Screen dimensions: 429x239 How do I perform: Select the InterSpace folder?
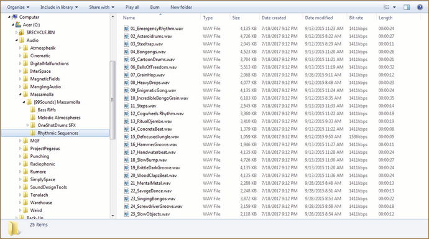pos(40,71)
